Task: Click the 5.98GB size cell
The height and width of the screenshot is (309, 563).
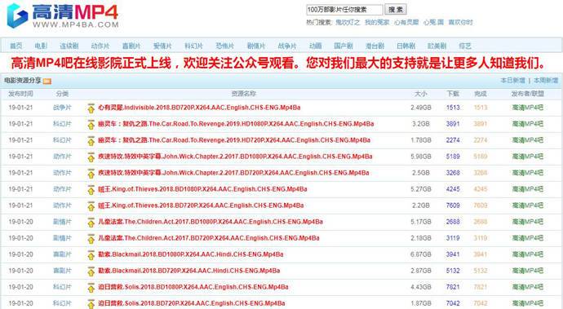Action: point(421,157)
